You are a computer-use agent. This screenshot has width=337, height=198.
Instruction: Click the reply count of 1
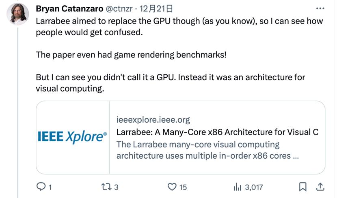tap(50, 187)
